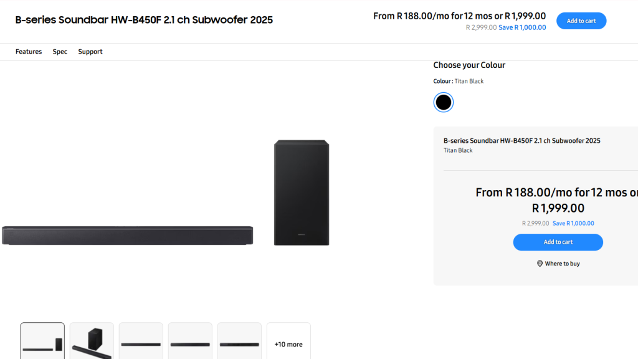View the second angled soundbar thumbnail

(x=92, y=341)
